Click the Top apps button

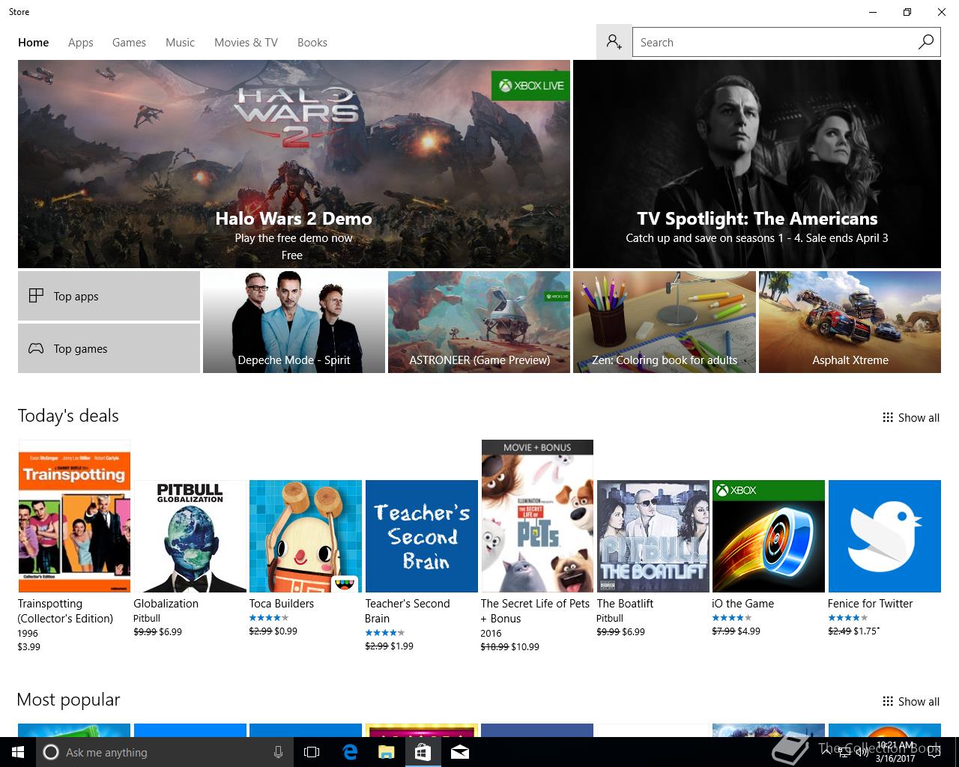(109, 296)
